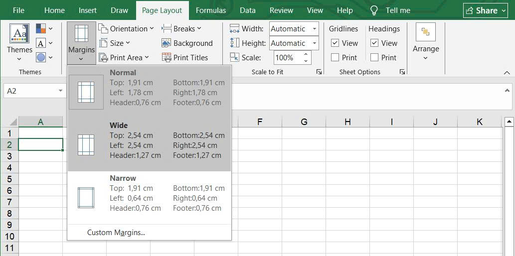Open the Width Automatic dropdown

pyautogui.click(x=314, y=29)
